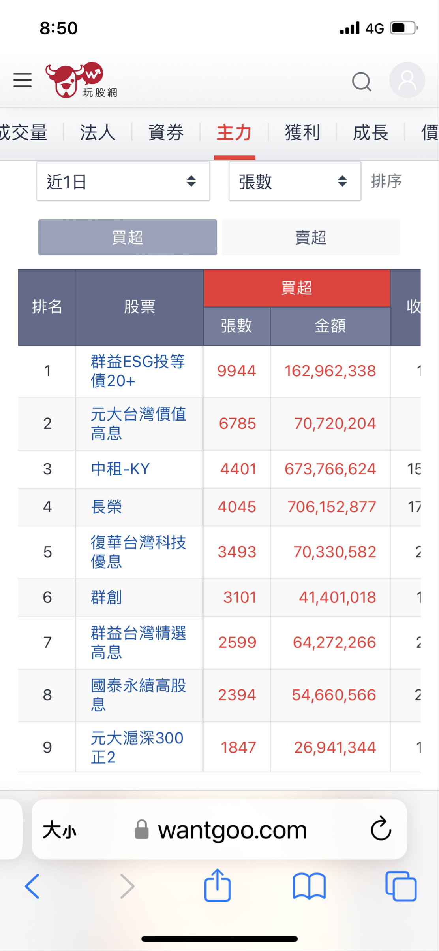Viewport: 439px width, 951px height.
Task: Open the user profile avatar
Action: pyautogui.click(x=407, y=80)
